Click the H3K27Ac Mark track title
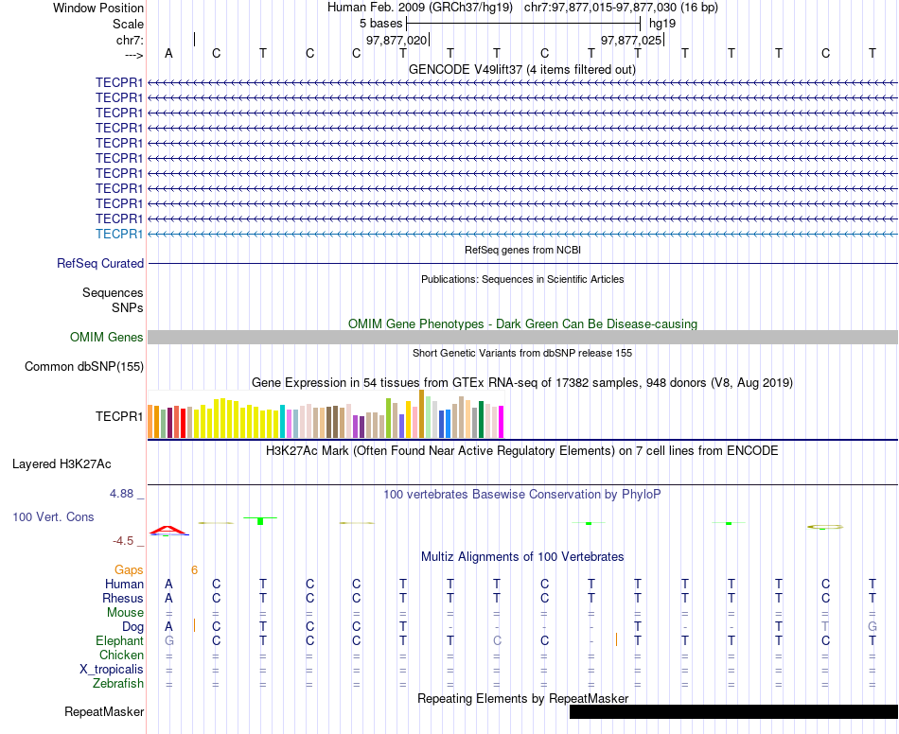Viewport: 899px width, 734px height. point(521,450)
